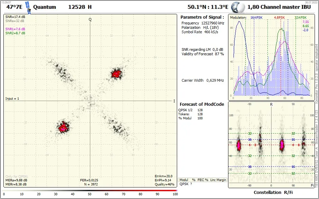The height and width of the screenshot is (199, 319).
Task: Click the Quality=46% readout
Action: [164, 184]
